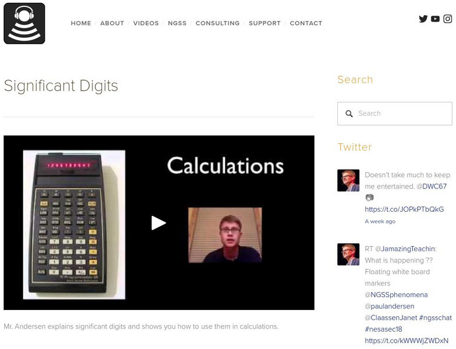Open the @DWC67 mention link
456x349 pixels.
pyautogui.click(x=432, y=186)
